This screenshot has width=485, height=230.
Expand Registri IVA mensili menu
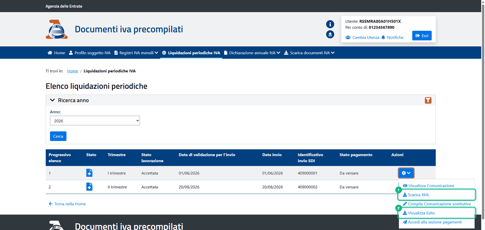136,53
